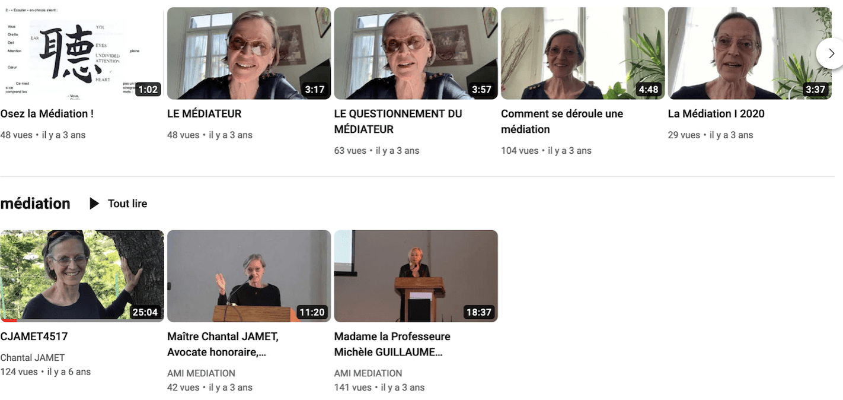This screenshot has height=400, width=843.
Task: Click the title LE QUESTIONNEMENT DU MÉDIATEUR
Action: pos(398,121)
